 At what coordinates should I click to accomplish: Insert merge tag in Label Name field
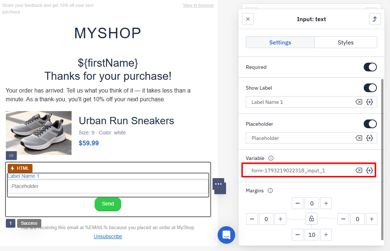[x=370, y=102]
